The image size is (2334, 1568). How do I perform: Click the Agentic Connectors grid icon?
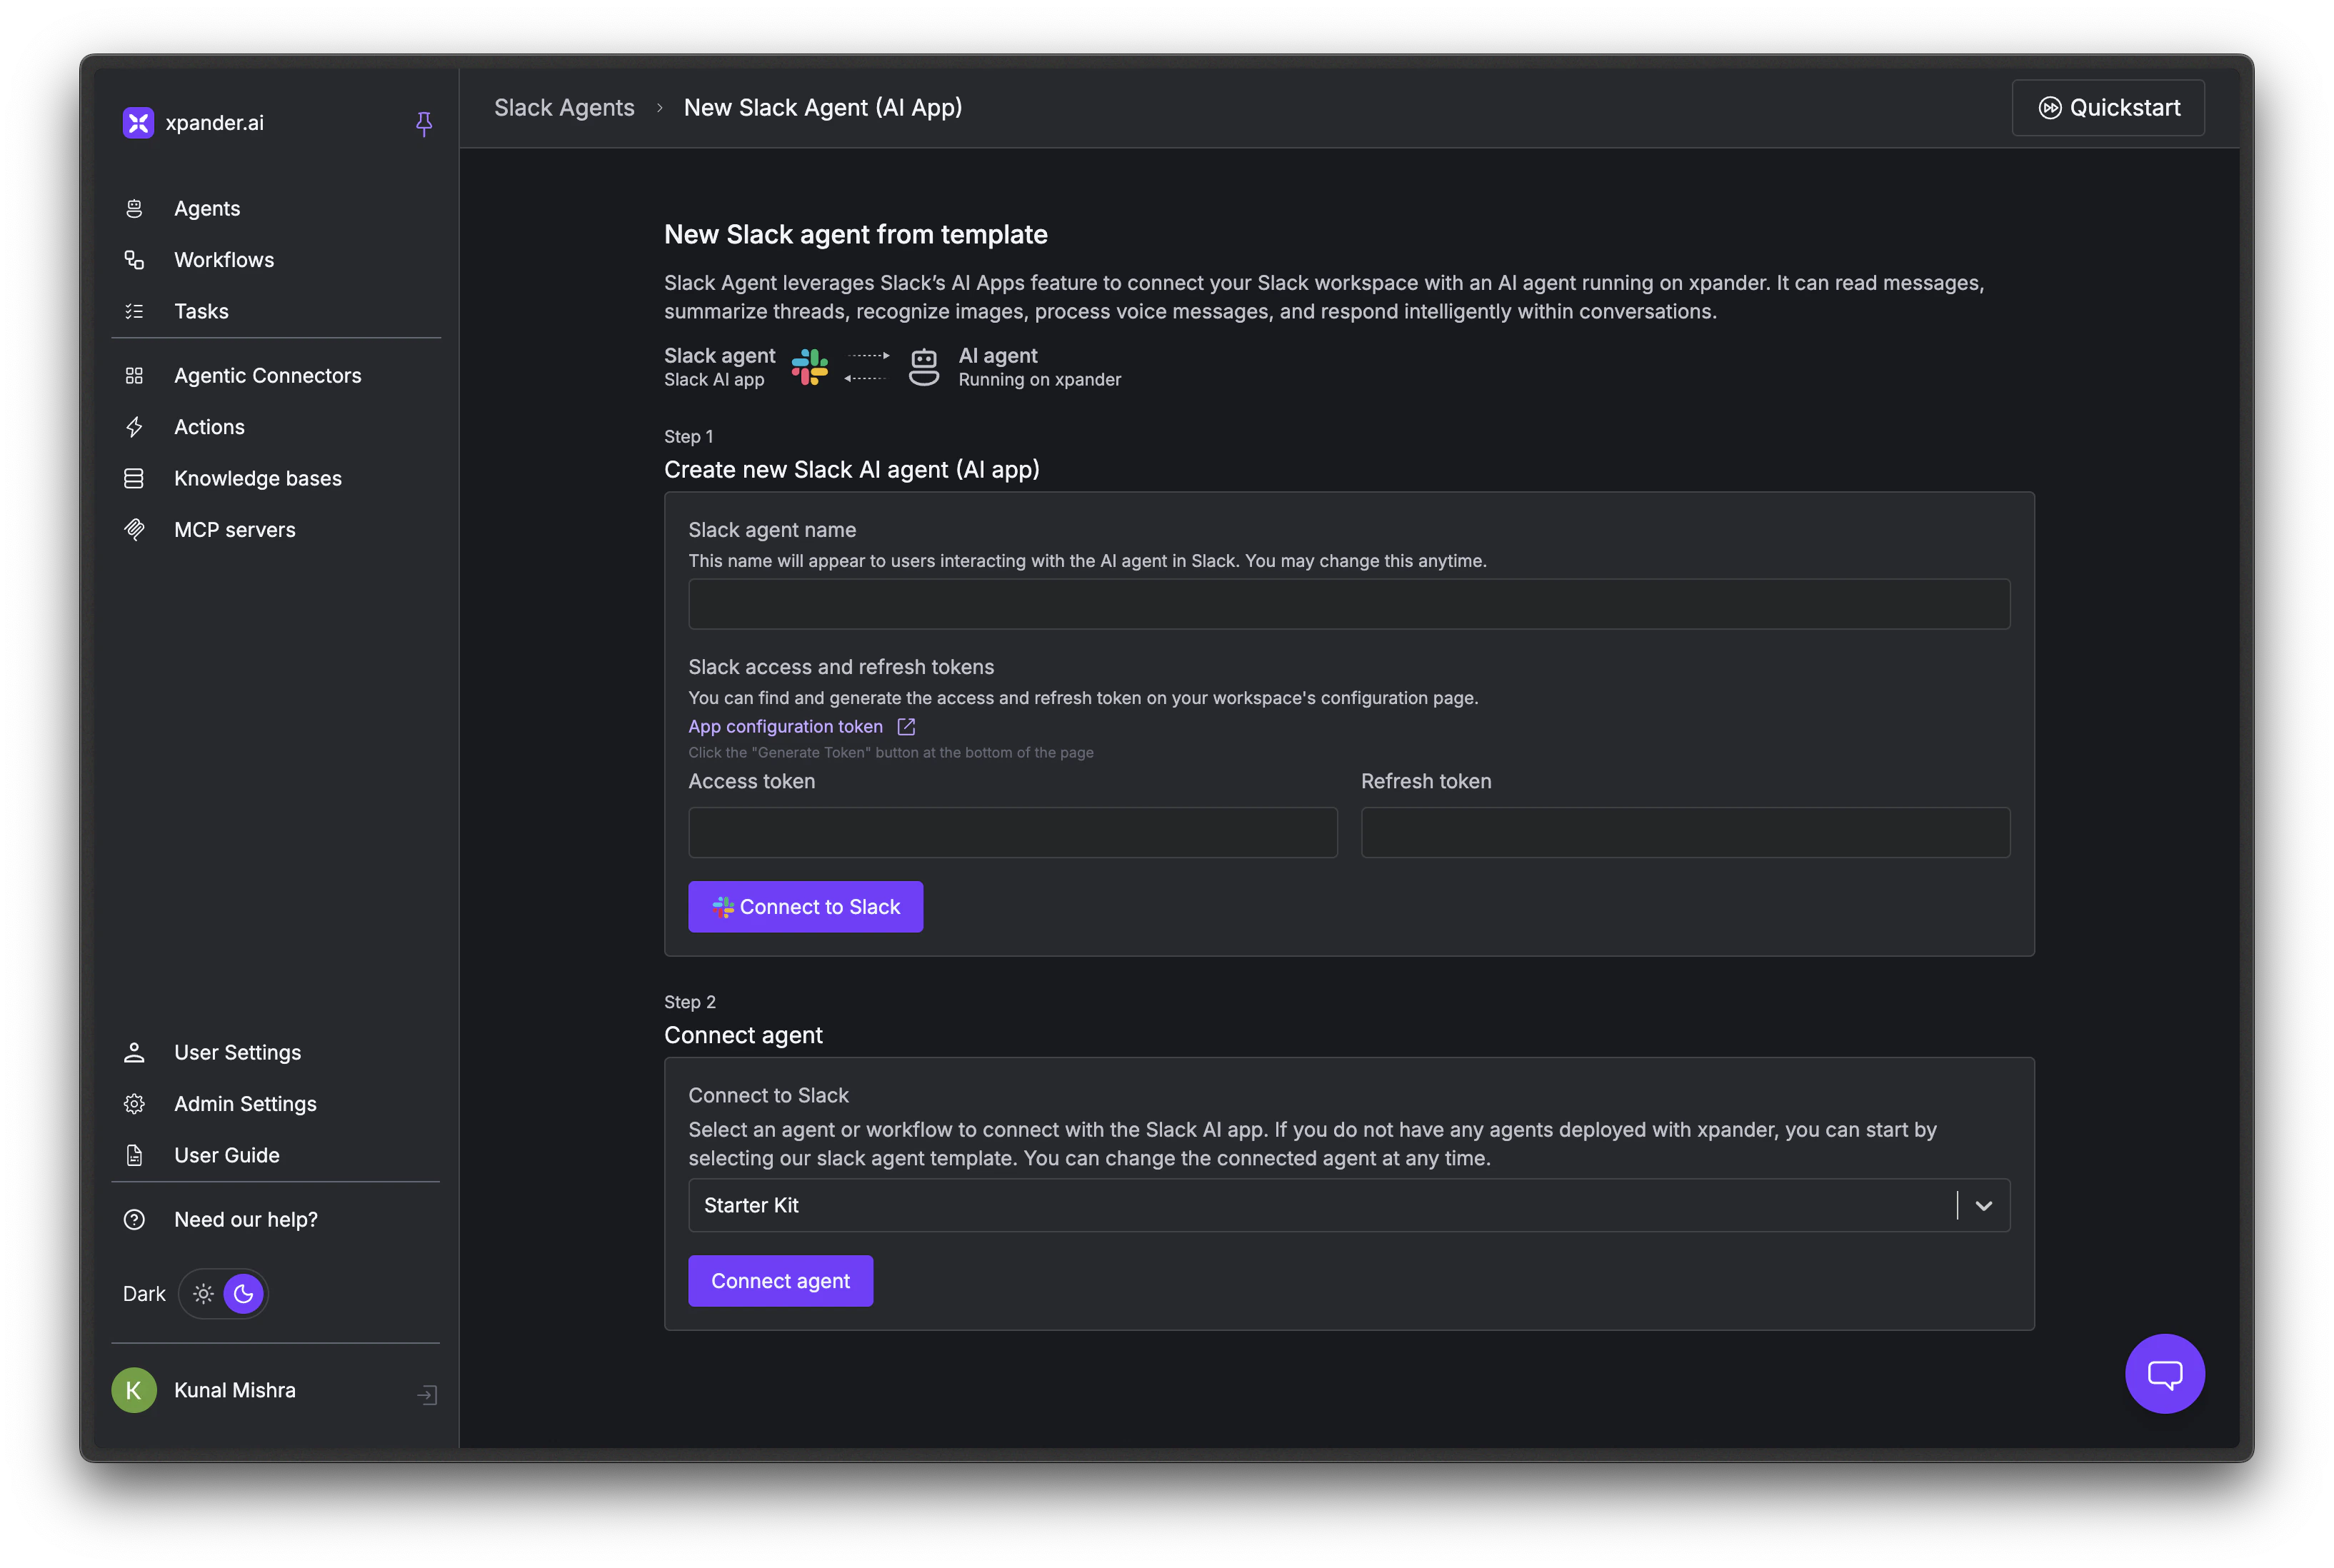tap(134, 375)
